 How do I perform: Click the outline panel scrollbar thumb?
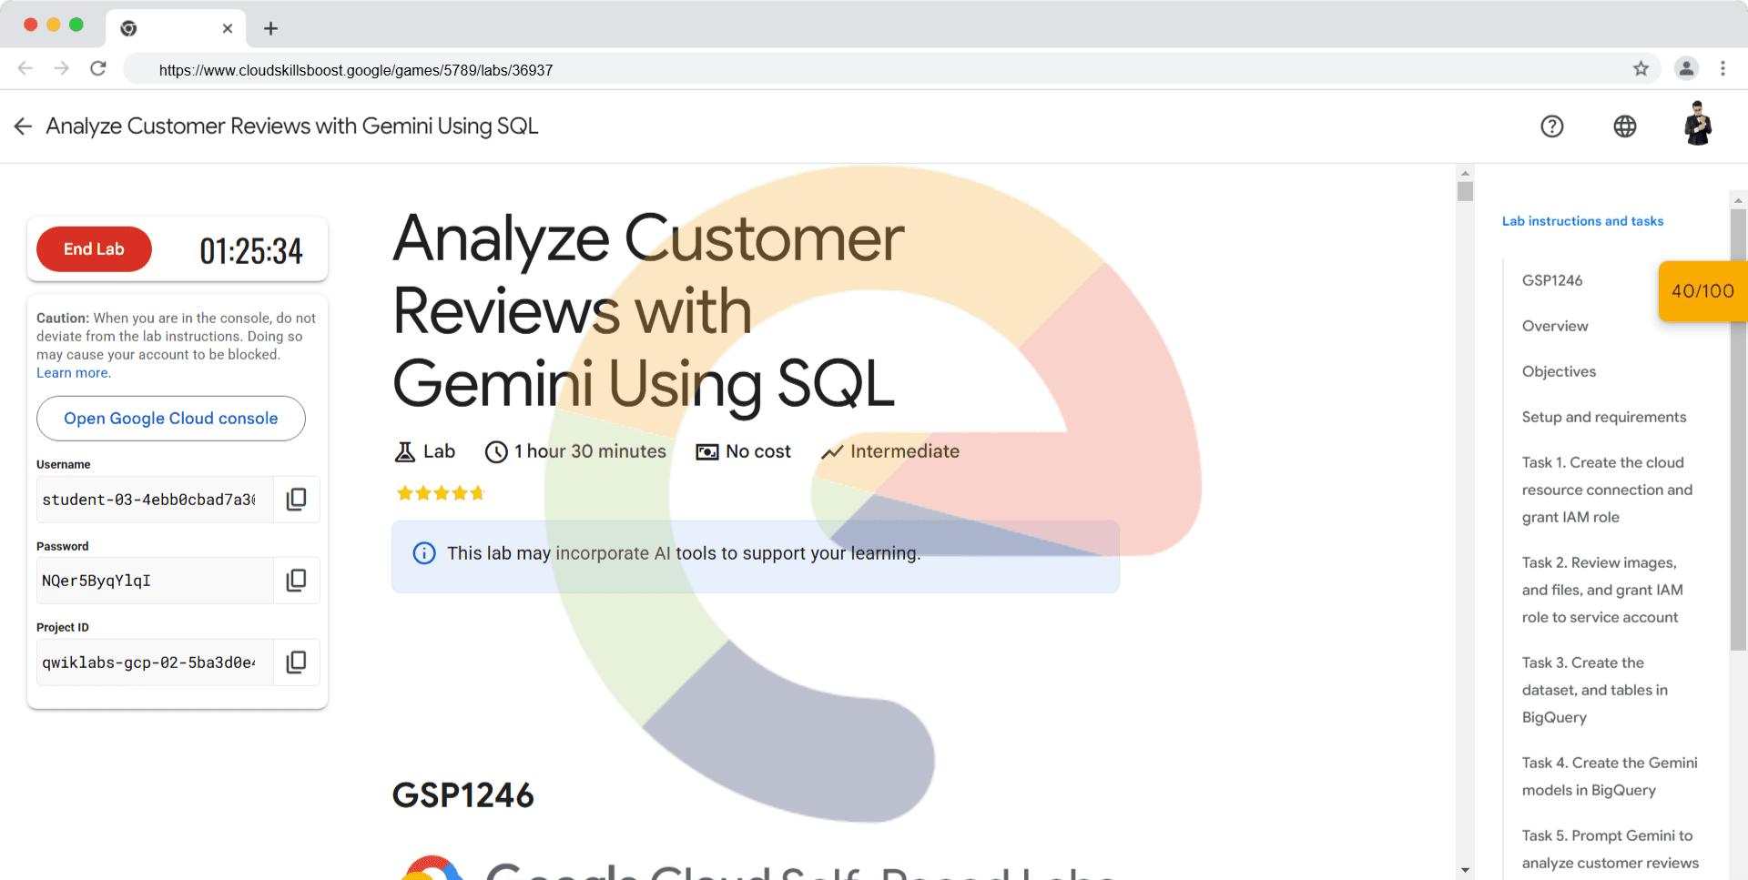(1739, 430)
